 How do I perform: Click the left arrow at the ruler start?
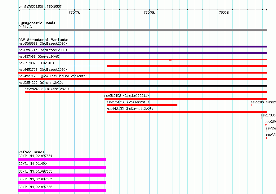tap(19, 10)
